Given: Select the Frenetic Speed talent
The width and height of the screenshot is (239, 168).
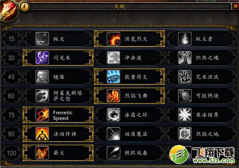Looking at the screenshot, I should click(58, 115).
